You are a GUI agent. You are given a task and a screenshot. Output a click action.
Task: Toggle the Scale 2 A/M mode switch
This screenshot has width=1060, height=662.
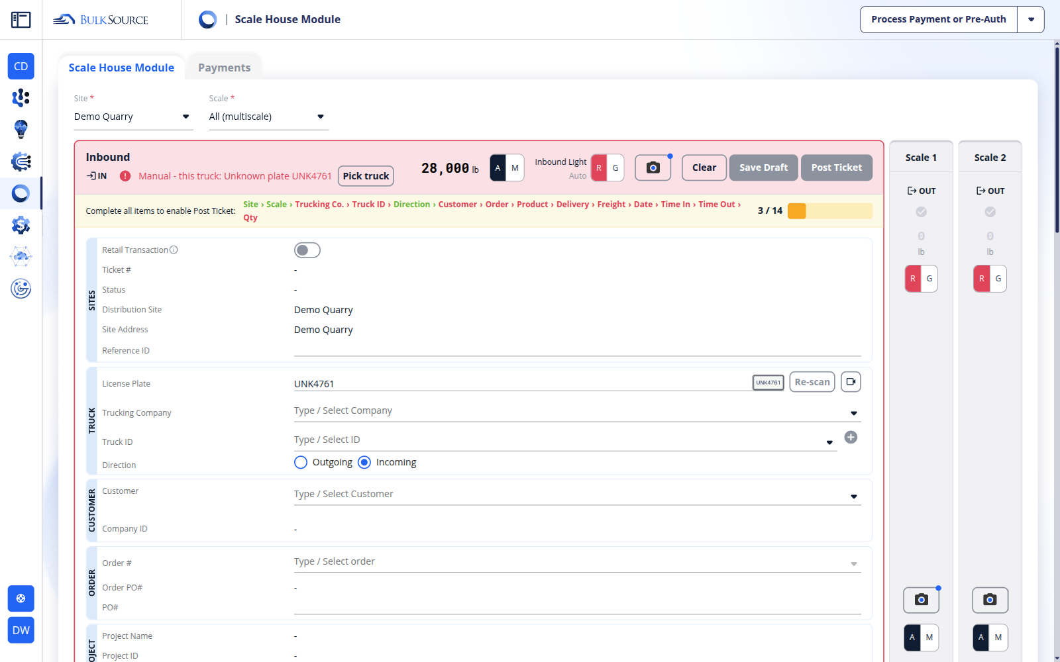(x=990, y=638)
